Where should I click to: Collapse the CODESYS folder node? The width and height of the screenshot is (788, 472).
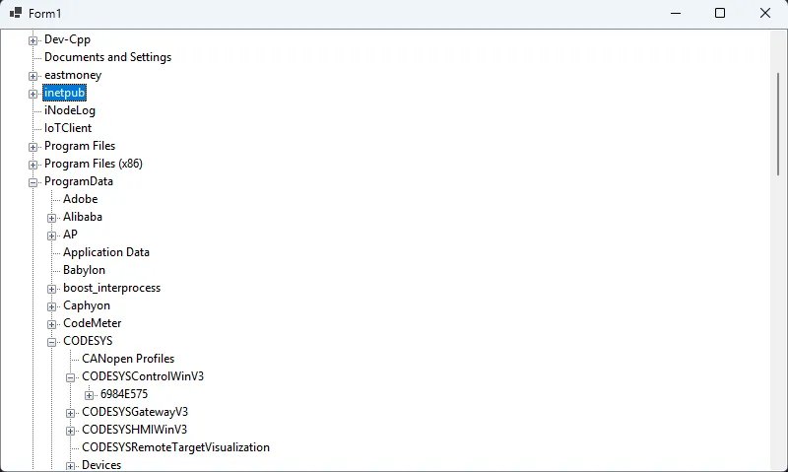(52, 342)
